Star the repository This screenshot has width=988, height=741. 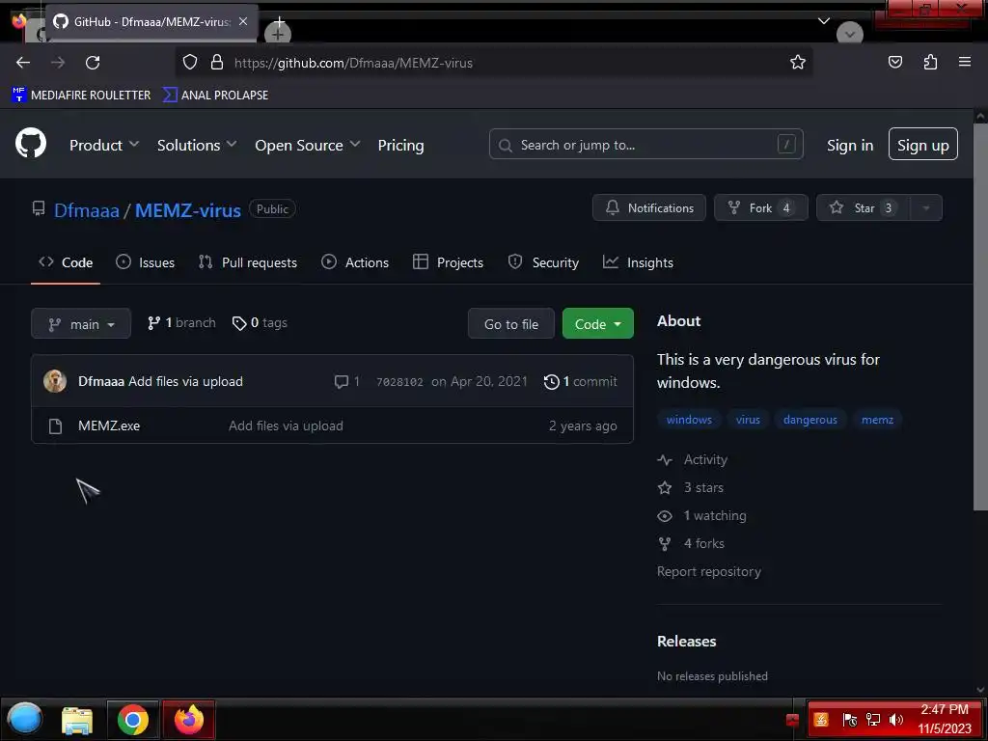863,208
